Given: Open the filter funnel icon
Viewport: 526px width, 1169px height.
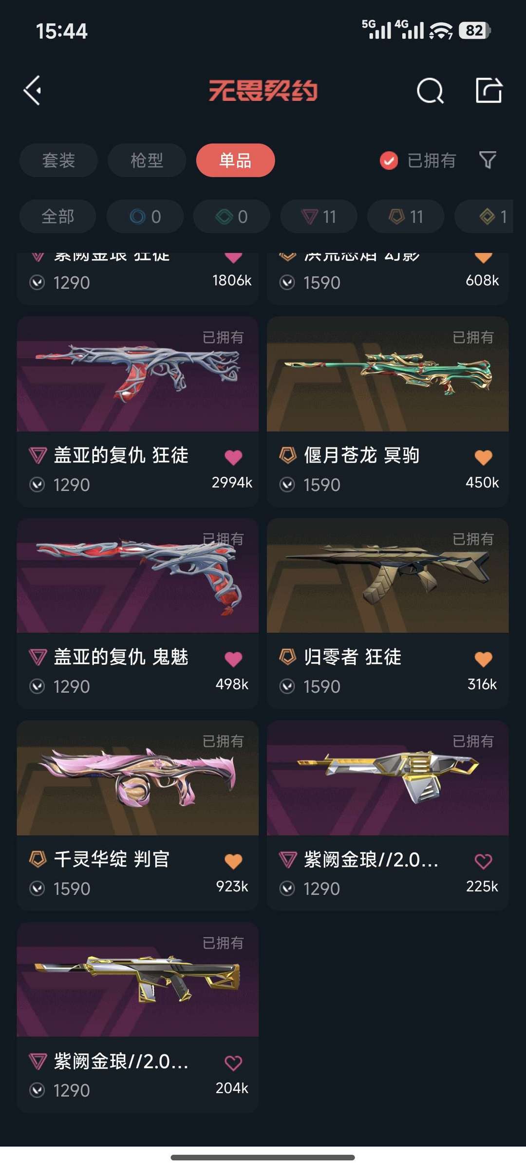Looking at the screenshot, I should tap(488, 160).
